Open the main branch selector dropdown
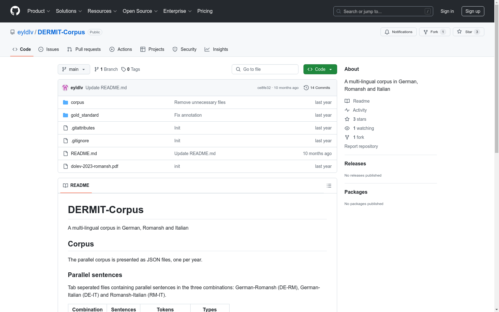 point(74,69)
